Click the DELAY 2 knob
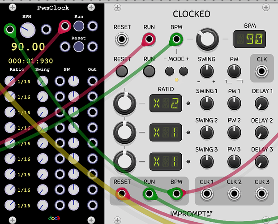Screen dimensions: 278x224 261,133
